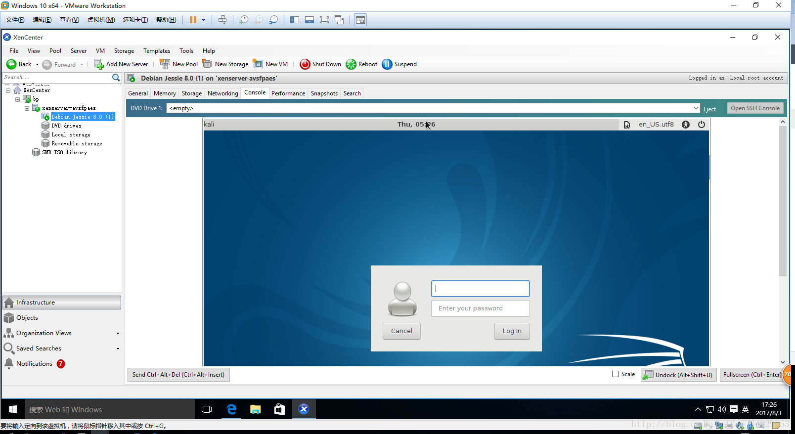Open the DVD Drive 1 dropdown

[696, 108]
